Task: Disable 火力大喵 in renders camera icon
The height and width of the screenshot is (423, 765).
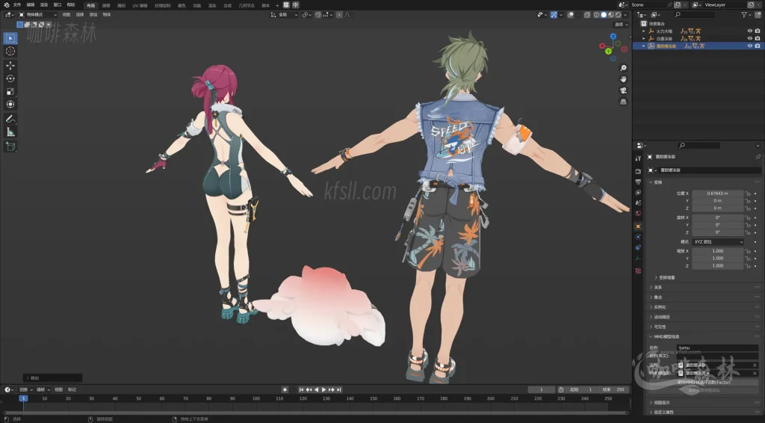Action: click(x=758, y=31)
